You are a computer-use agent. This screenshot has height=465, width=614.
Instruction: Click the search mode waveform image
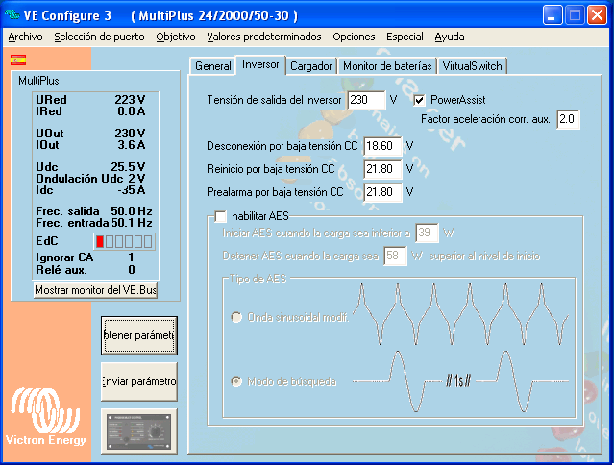pyautogui.click(x=460, y=381)
